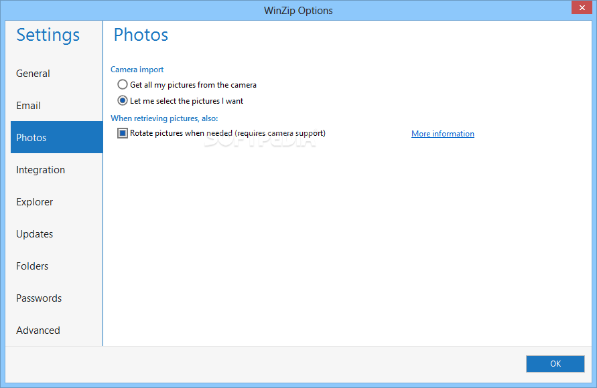Open the General settings page
The width and height of the screenshot is (597, 388).
point(56,74)
